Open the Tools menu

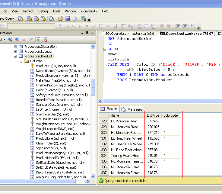(56, 11)
